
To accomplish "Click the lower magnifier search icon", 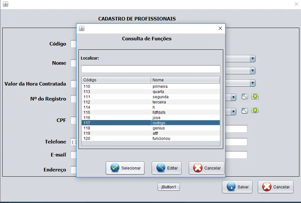I will click(245, 111).
